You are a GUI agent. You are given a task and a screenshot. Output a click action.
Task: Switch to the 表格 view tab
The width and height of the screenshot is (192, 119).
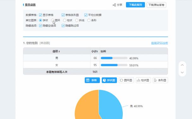point(92,80)
